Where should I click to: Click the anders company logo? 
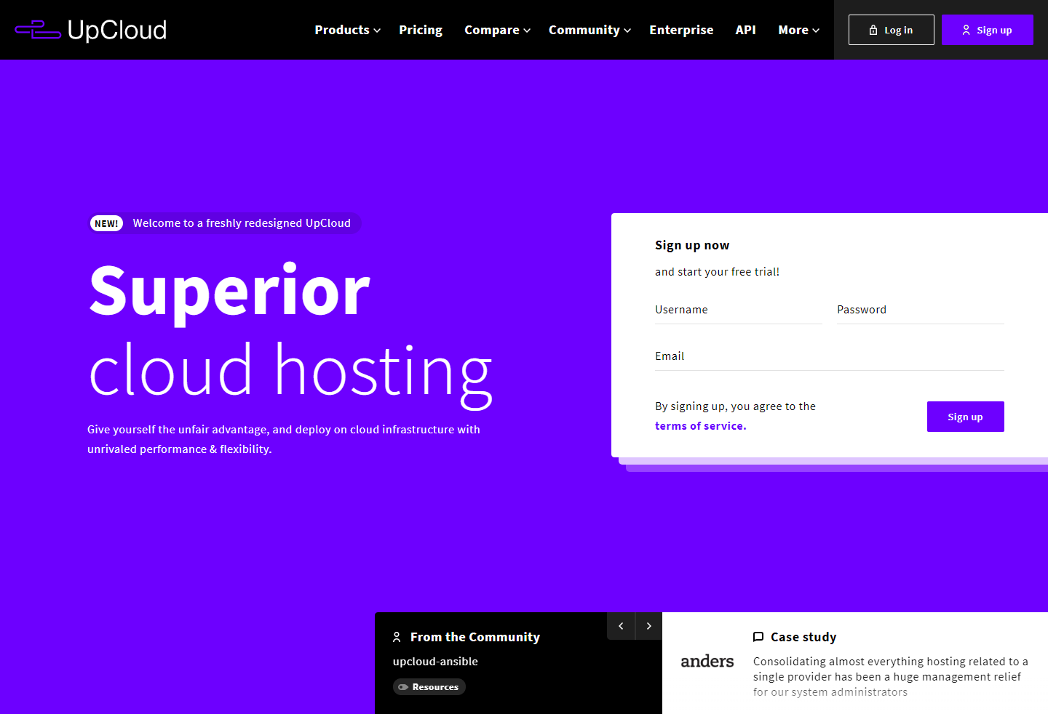[x=707, y=662]
